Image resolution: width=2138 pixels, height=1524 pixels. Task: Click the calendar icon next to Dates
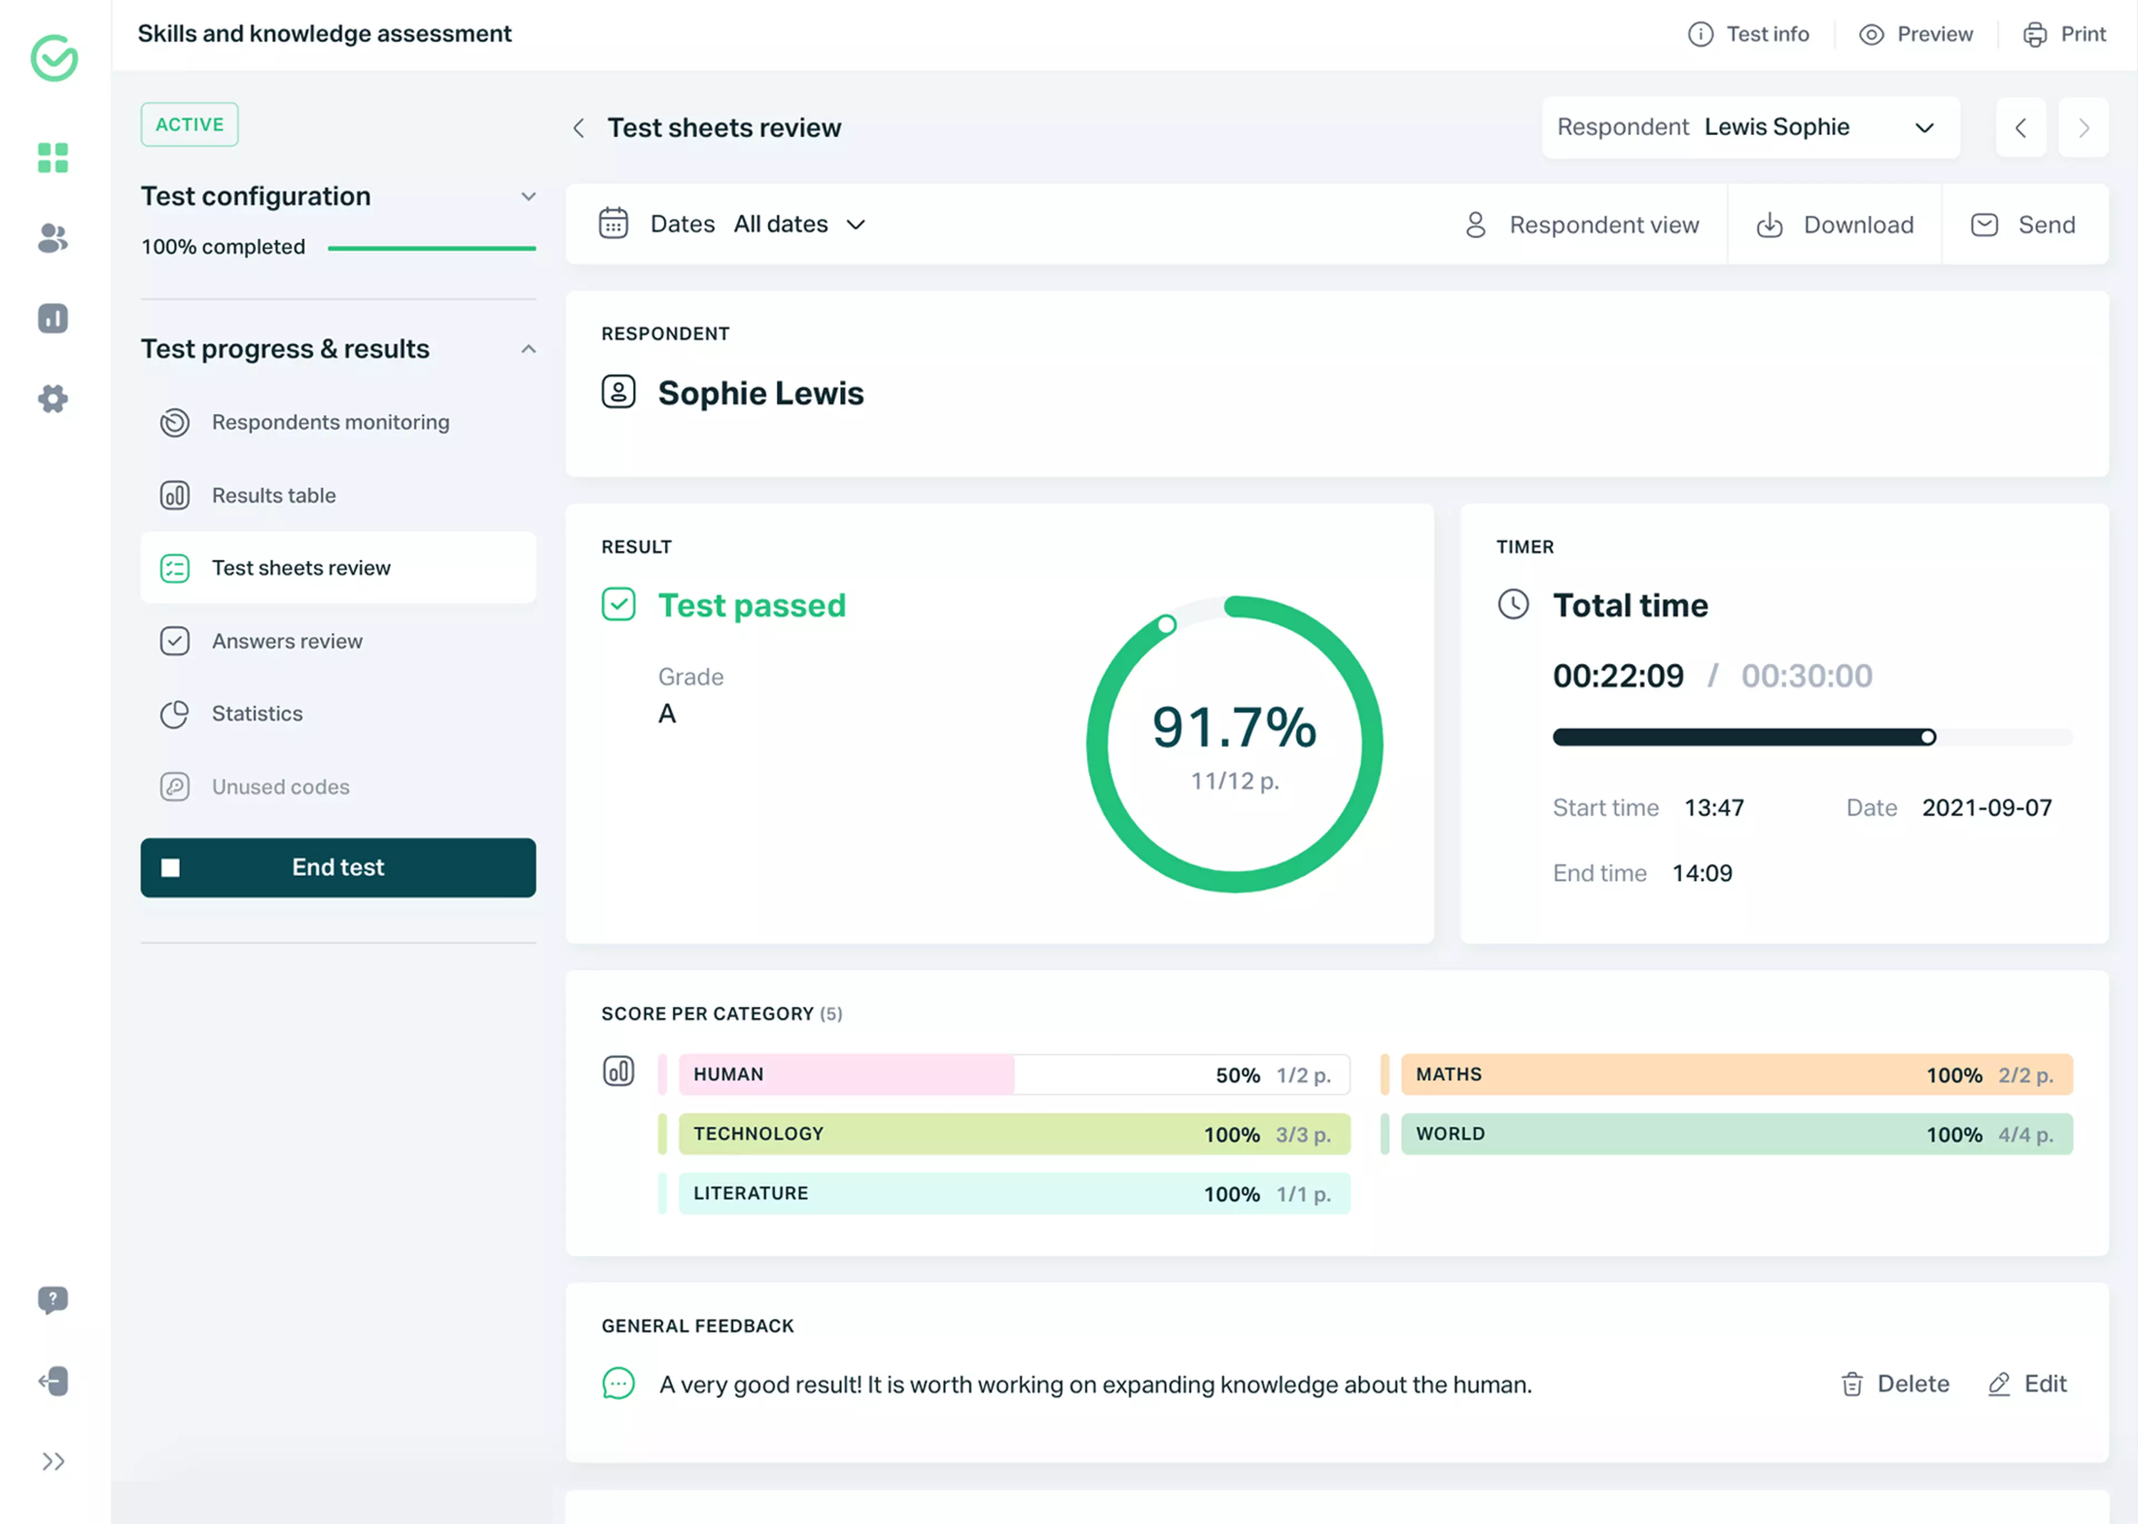click(x=614, y=223)
